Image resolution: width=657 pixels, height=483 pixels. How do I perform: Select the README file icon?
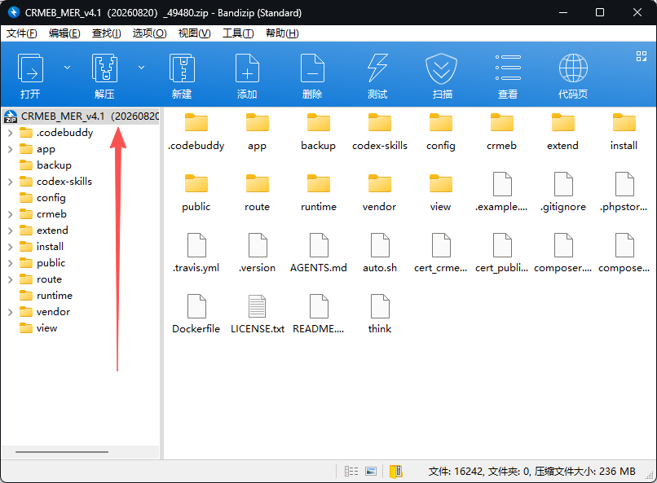(x=319, y=306)
